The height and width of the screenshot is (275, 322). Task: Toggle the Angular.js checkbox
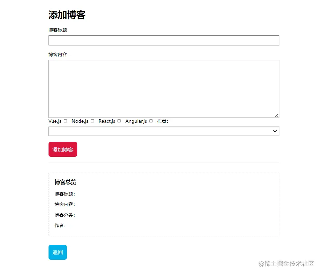coord(151,121)
